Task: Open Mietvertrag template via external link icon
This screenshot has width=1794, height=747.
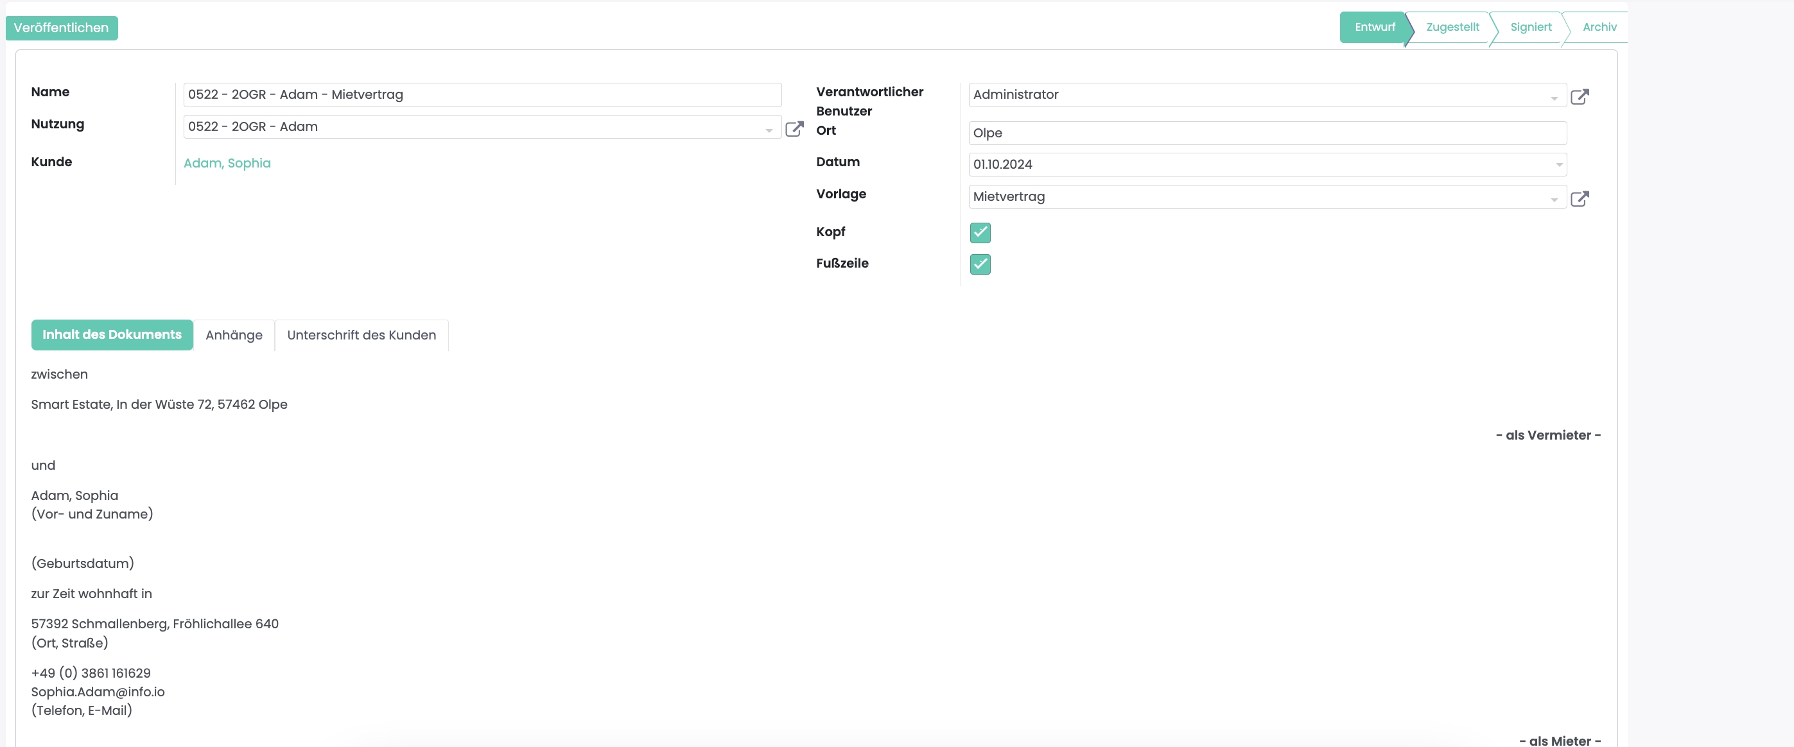Action: [x=1579, y=198]
